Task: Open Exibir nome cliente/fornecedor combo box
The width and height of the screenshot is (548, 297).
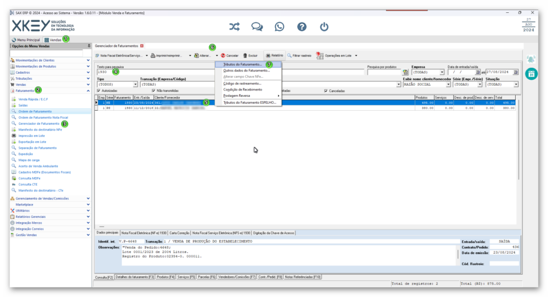Action: click(427, 85)
